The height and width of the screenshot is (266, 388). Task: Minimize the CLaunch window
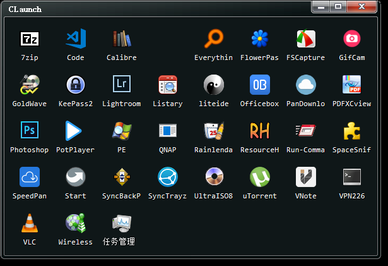coord(320,7)
